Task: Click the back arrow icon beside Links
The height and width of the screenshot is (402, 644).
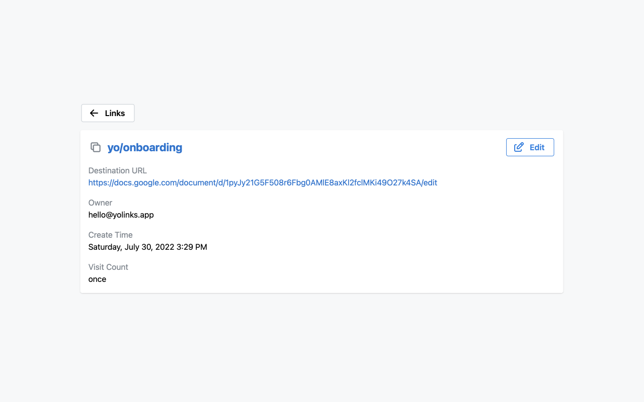Action: (x=94, y=113)
